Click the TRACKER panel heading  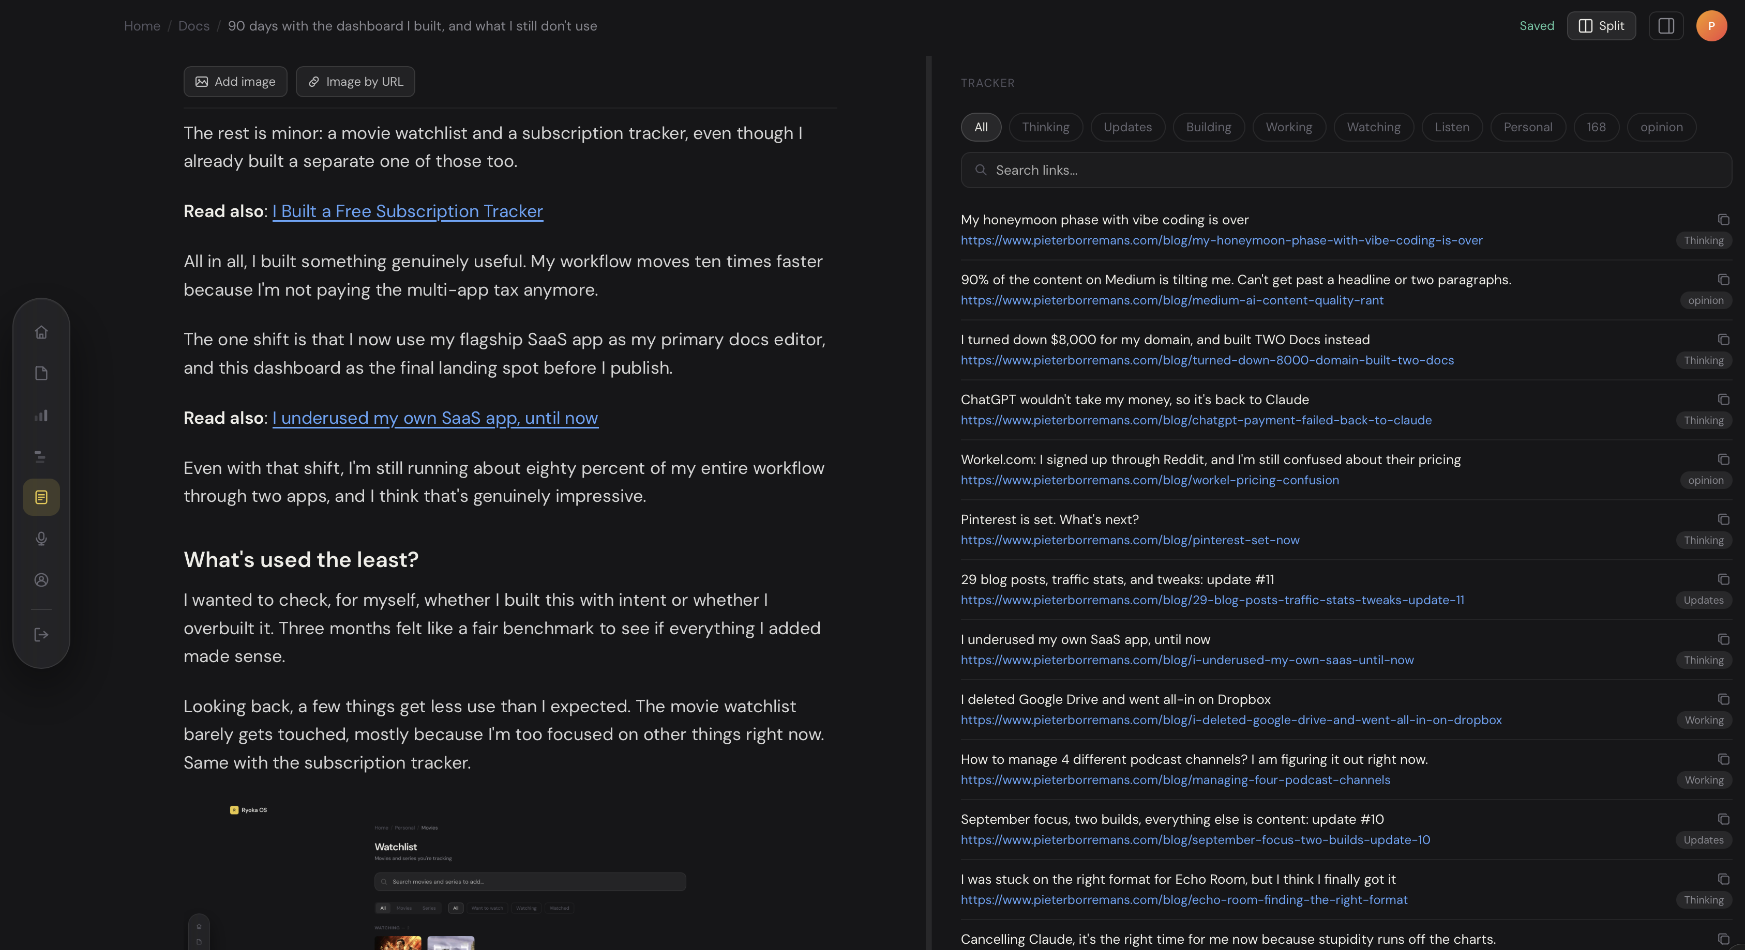point(987,83)
